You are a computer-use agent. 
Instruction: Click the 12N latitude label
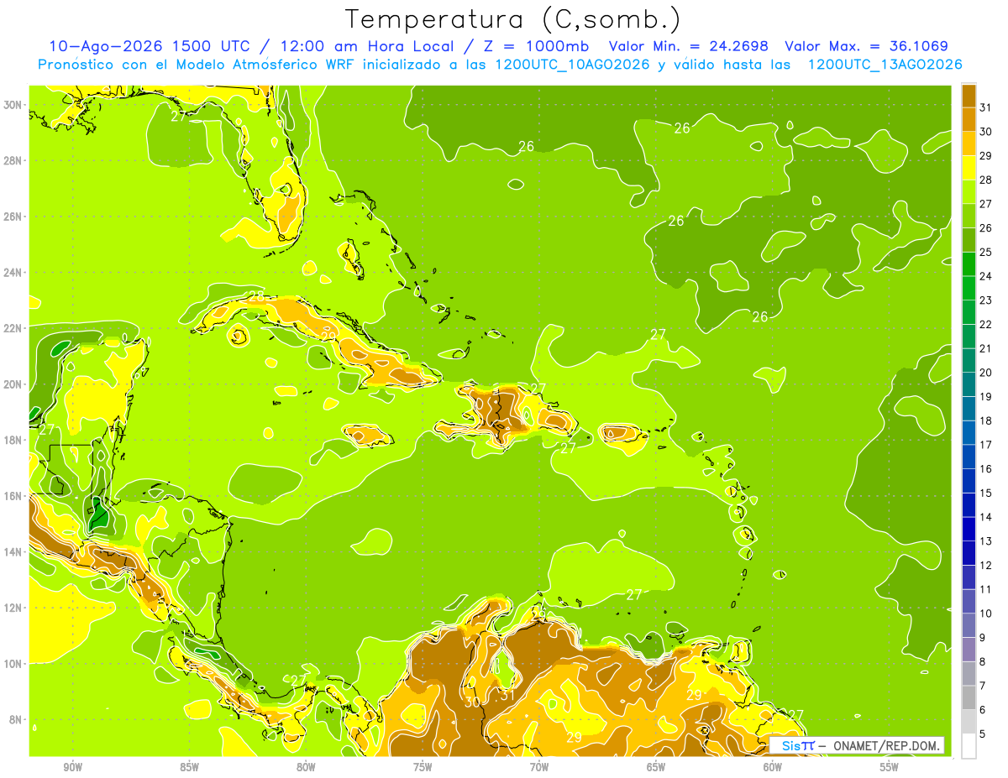coord(14,608)
